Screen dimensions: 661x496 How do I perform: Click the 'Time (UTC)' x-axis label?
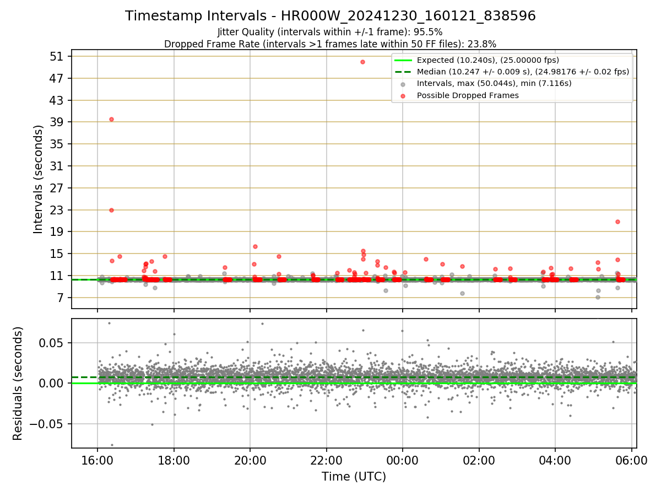coord(354,476)
